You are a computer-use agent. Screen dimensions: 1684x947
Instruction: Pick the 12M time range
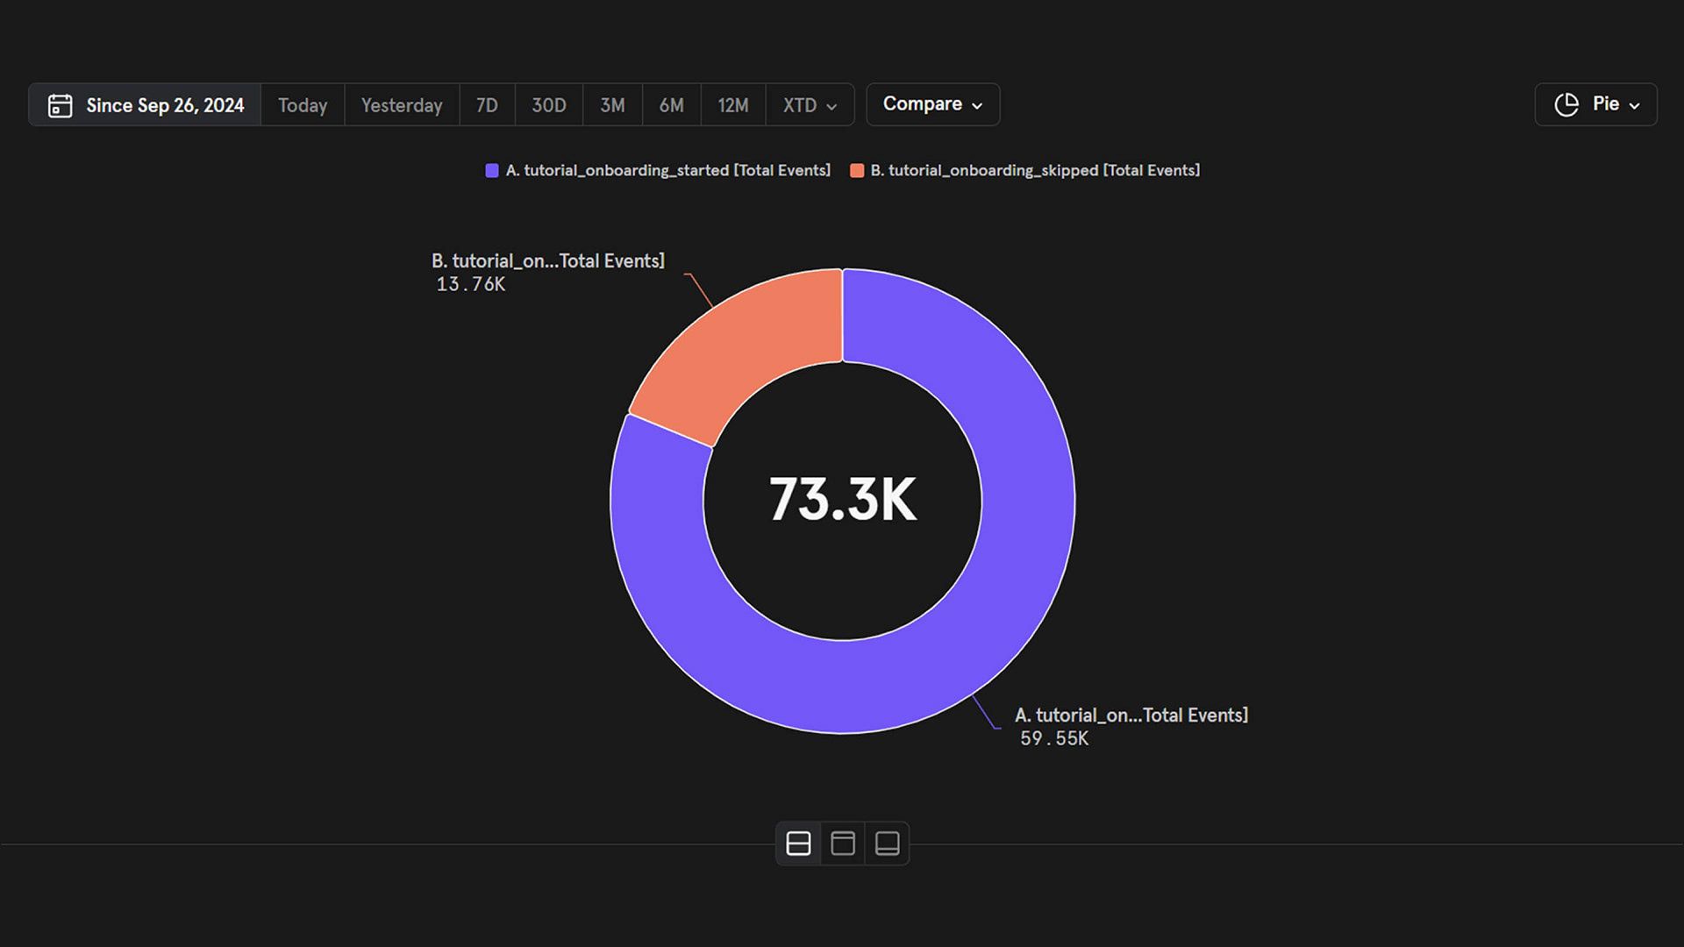point(733,105)
